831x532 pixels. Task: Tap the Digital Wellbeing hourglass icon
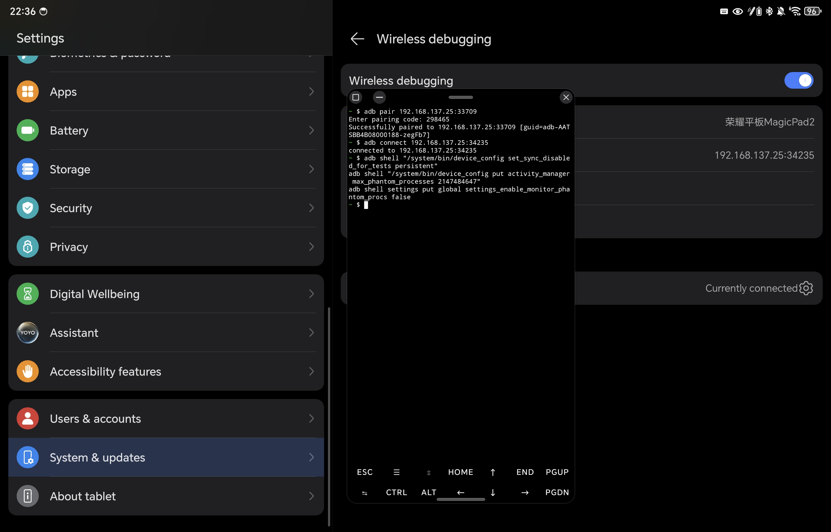pos(28,294)
